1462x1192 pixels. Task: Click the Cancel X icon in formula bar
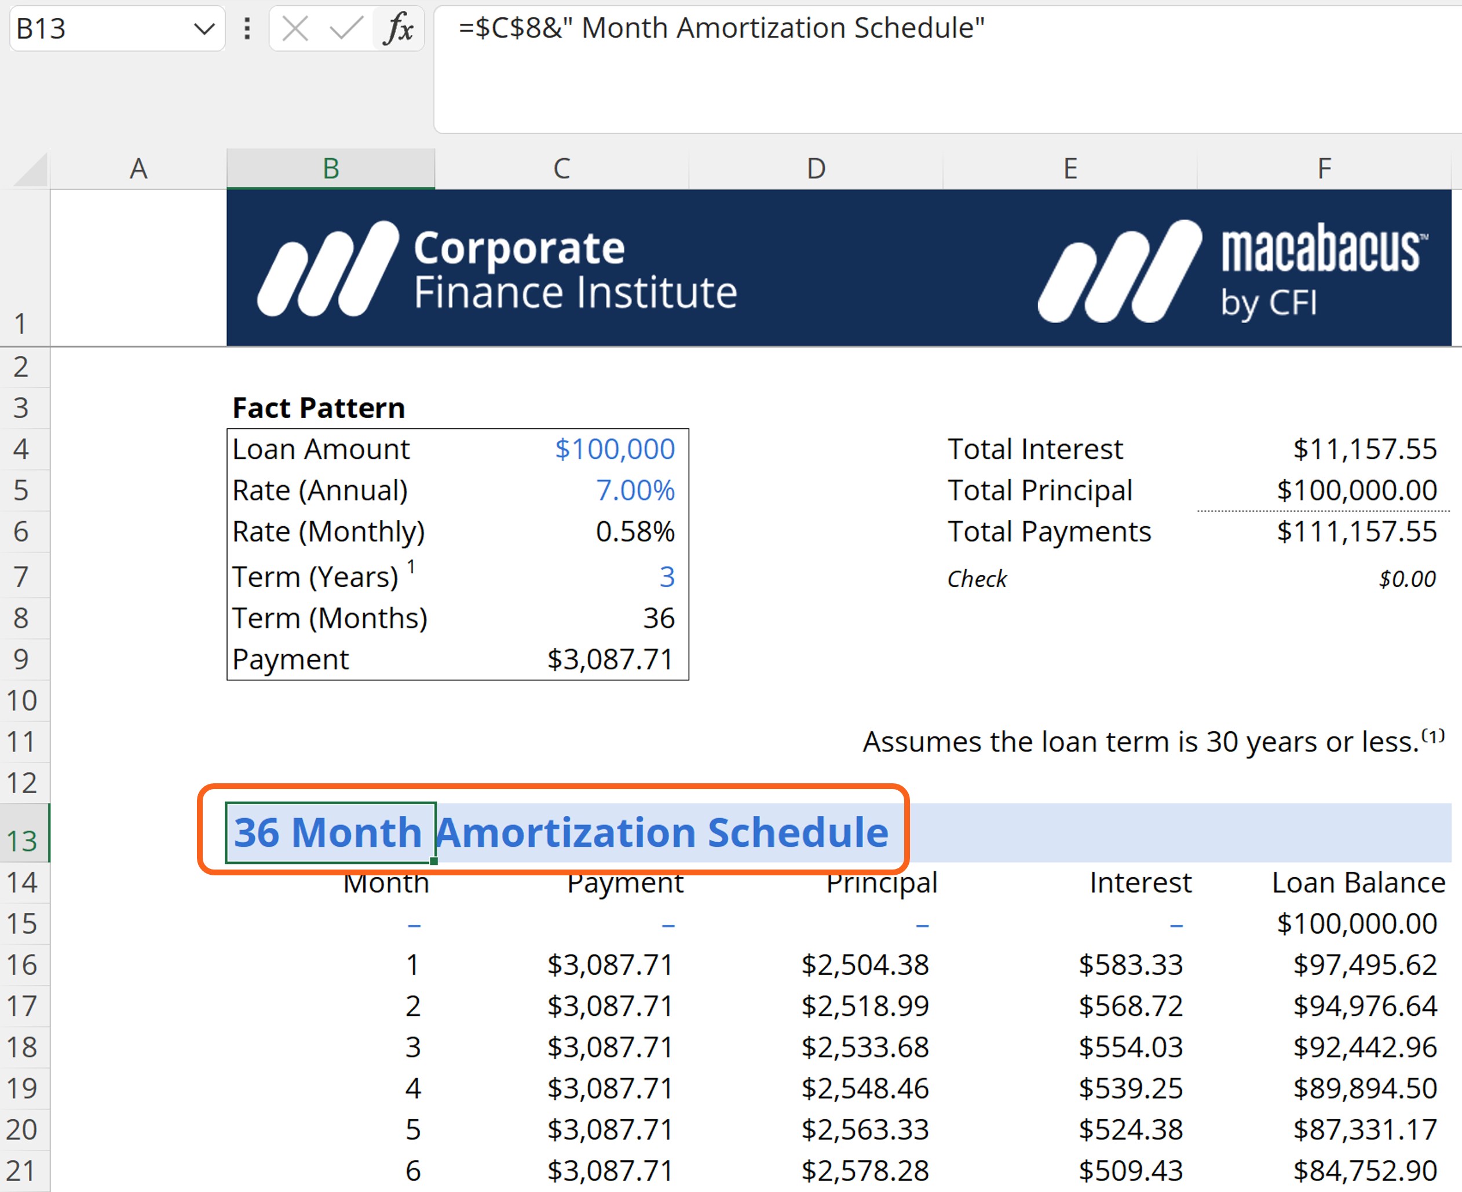coord(295,29)
